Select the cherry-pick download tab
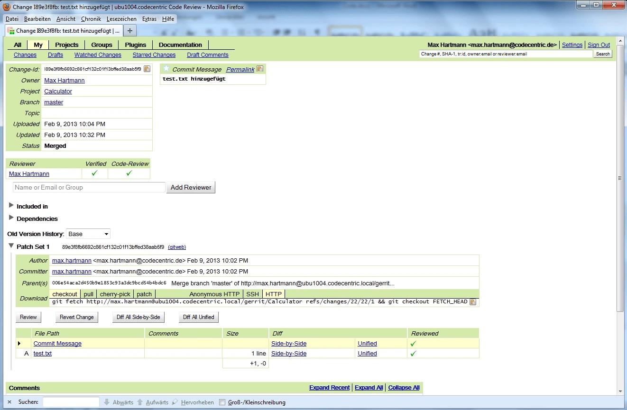The height and width of the screenshot is (410, 627). pyautogui.click(x=115, y=294)
